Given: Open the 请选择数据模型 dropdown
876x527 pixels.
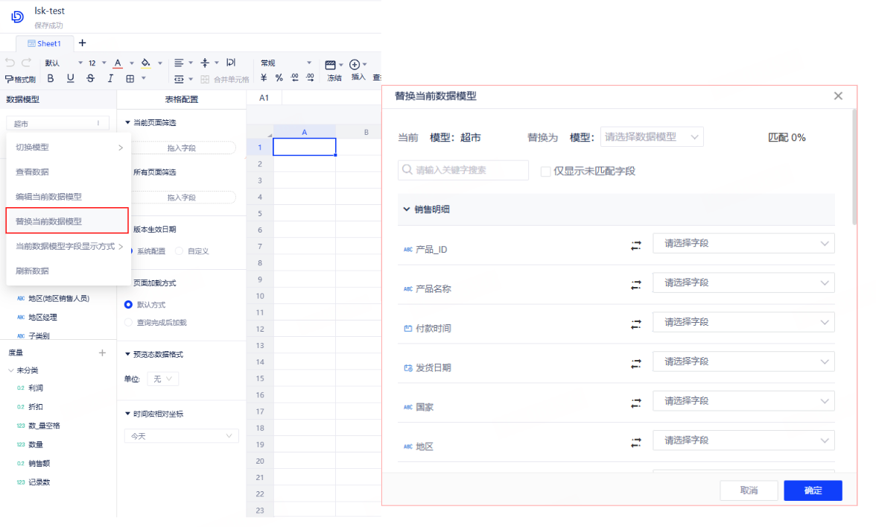Looking at the screenshot, I should pos(651,137).
